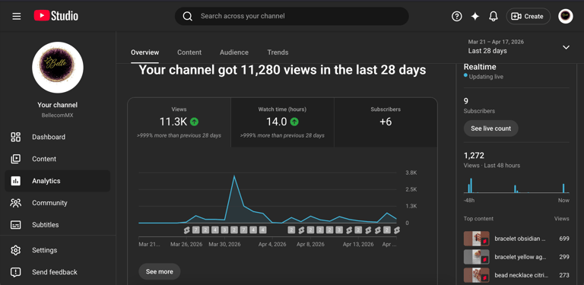Screen dimensions: 584x285
Task: Click the large Belle channel profile picture
Action: 58,68
